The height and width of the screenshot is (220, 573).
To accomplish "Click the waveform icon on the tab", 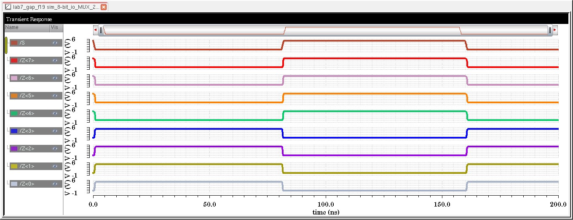I will [x=8, y=7].
